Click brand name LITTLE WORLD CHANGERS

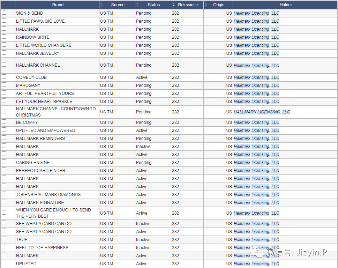click(44, 45)
